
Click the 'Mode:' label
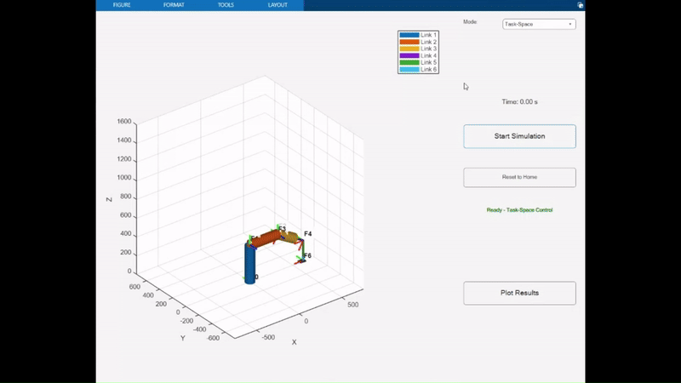470,22
